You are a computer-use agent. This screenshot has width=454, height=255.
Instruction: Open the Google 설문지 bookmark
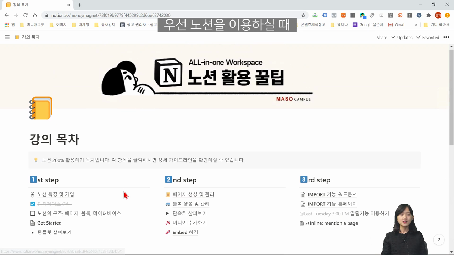(368, 25)
